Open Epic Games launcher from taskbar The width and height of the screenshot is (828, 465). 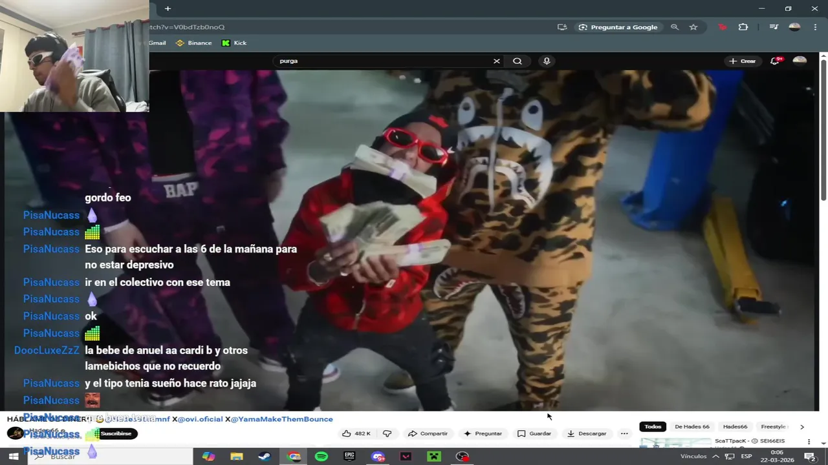349,457
